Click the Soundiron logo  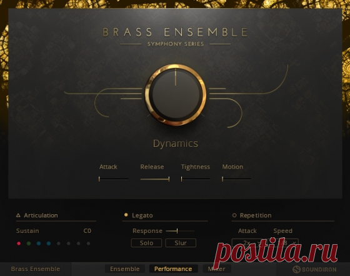pyautogui.click(x=314, y=269)
